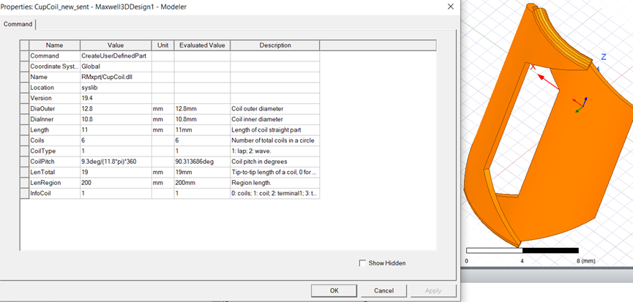This screenshot has height=302, width=633.
Task: Click the Unit column header
Action: point(162,45)
